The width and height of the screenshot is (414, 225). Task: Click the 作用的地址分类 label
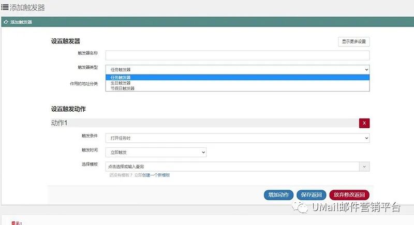pos(84,84)
